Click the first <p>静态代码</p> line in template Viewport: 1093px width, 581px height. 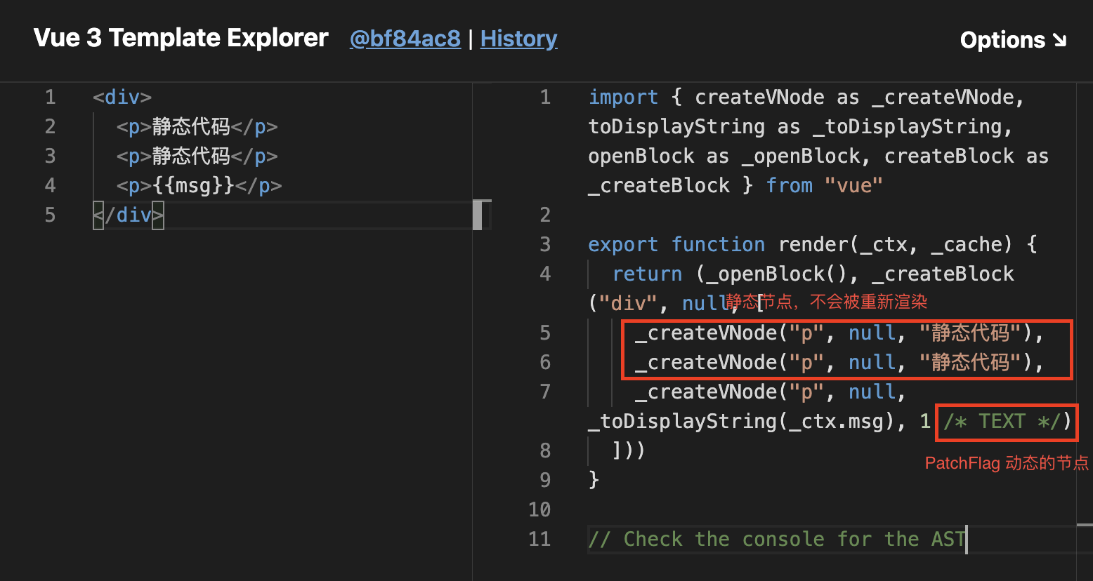(197, 126)
